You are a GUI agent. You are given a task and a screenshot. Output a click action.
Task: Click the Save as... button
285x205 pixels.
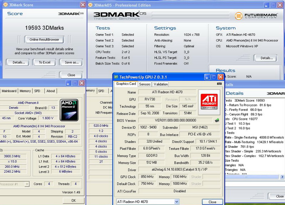point(72,62)
